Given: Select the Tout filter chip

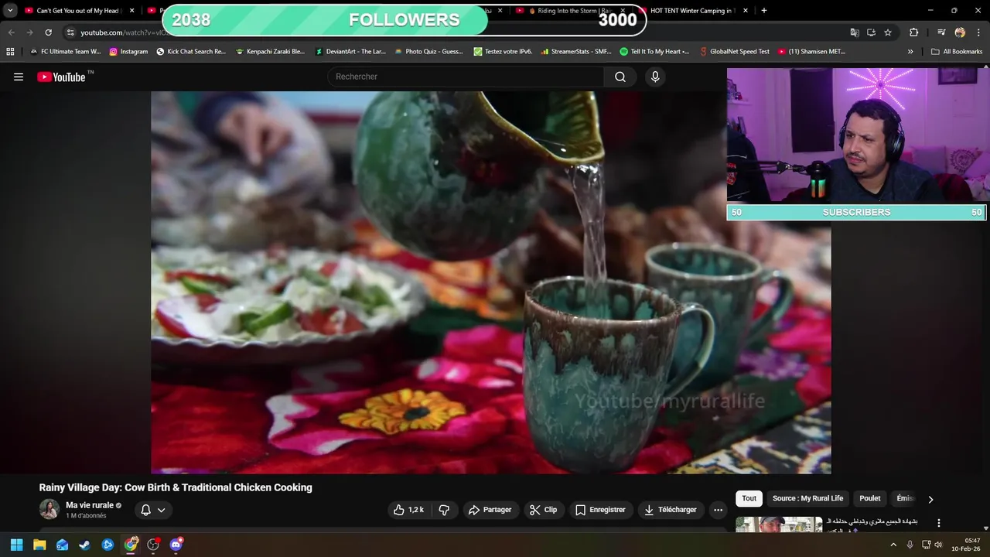Looking at the screenshot, I should pos(749,498).
